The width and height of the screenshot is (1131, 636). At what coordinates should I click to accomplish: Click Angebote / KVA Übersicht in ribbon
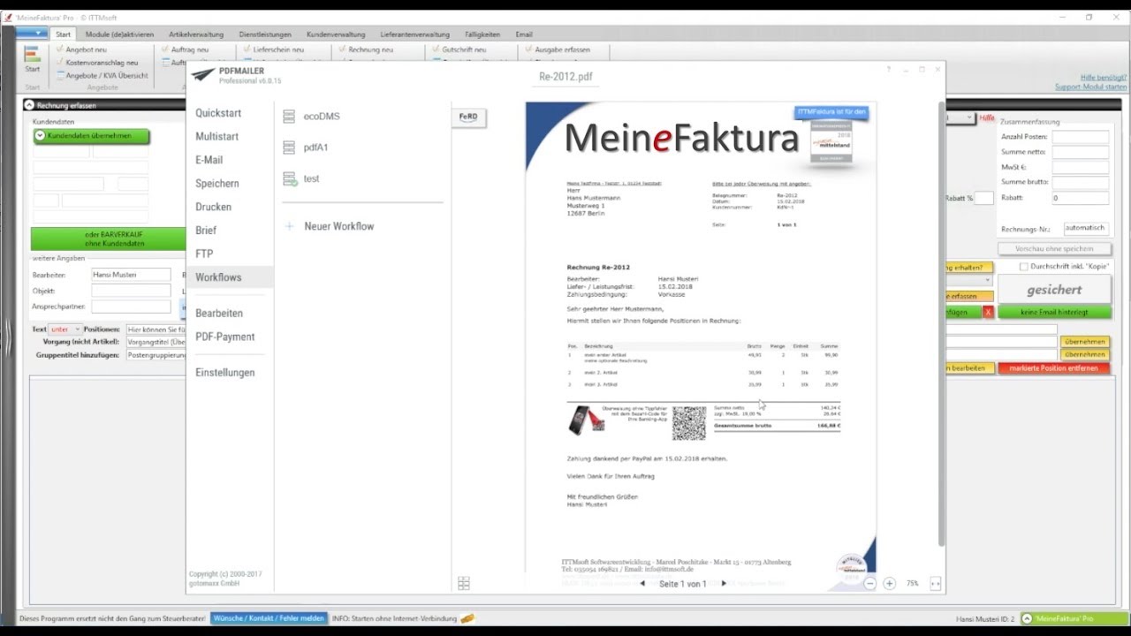point(102,75)
